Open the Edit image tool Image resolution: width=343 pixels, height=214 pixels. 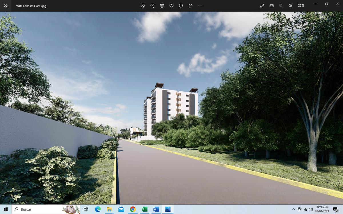point(143,6)
